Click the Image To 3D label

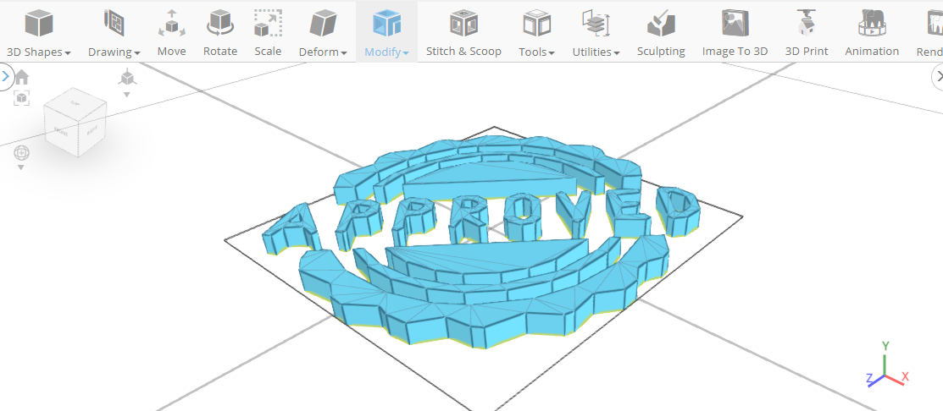point(735,52)
